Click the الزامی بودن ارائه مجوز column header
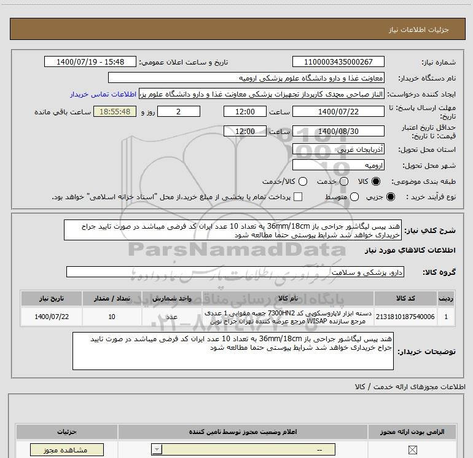 click(412, 432)
